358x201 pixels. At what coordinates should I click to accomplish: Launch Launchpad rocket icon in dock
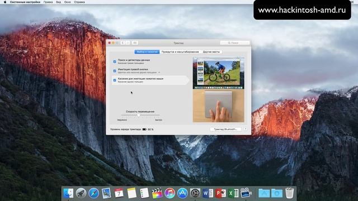tap(81, 193)
